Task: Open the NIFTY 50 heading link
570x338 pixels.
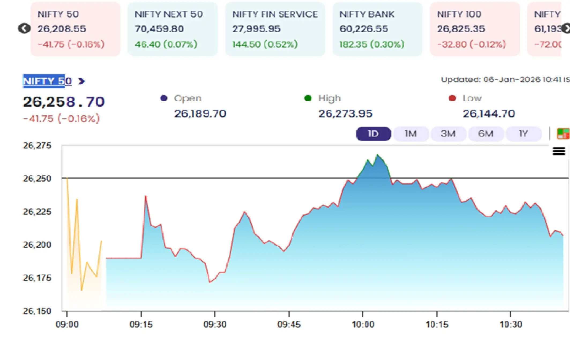Action: [47, 81]
